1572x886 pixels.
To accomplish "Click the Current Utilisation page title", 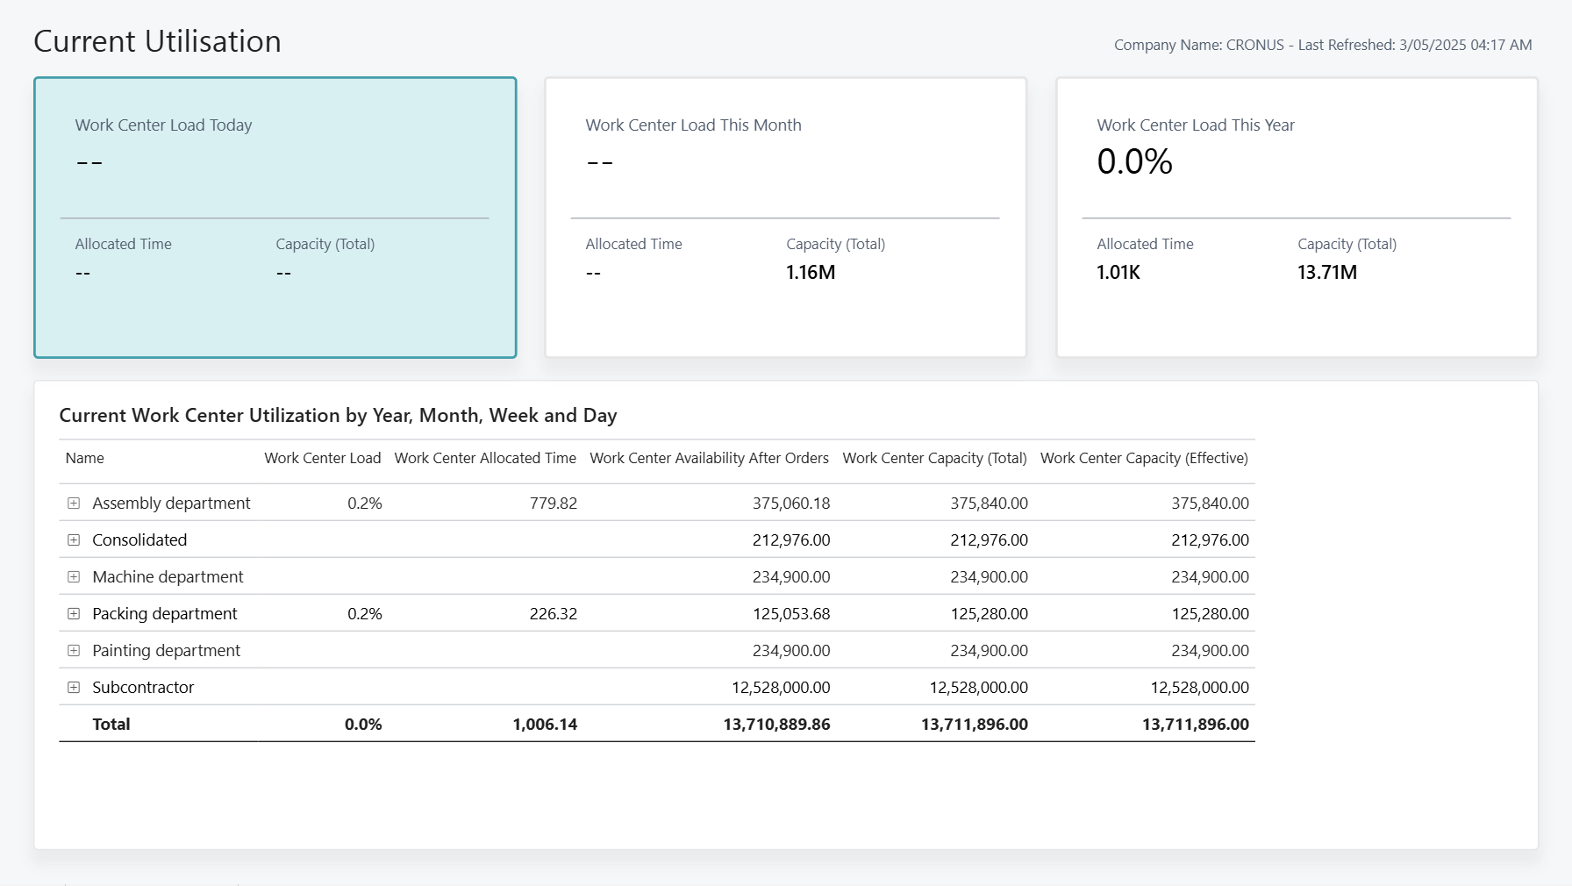I will (x=157, y=40).
